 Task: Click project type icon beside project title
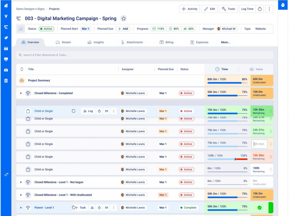click(18, 18)
